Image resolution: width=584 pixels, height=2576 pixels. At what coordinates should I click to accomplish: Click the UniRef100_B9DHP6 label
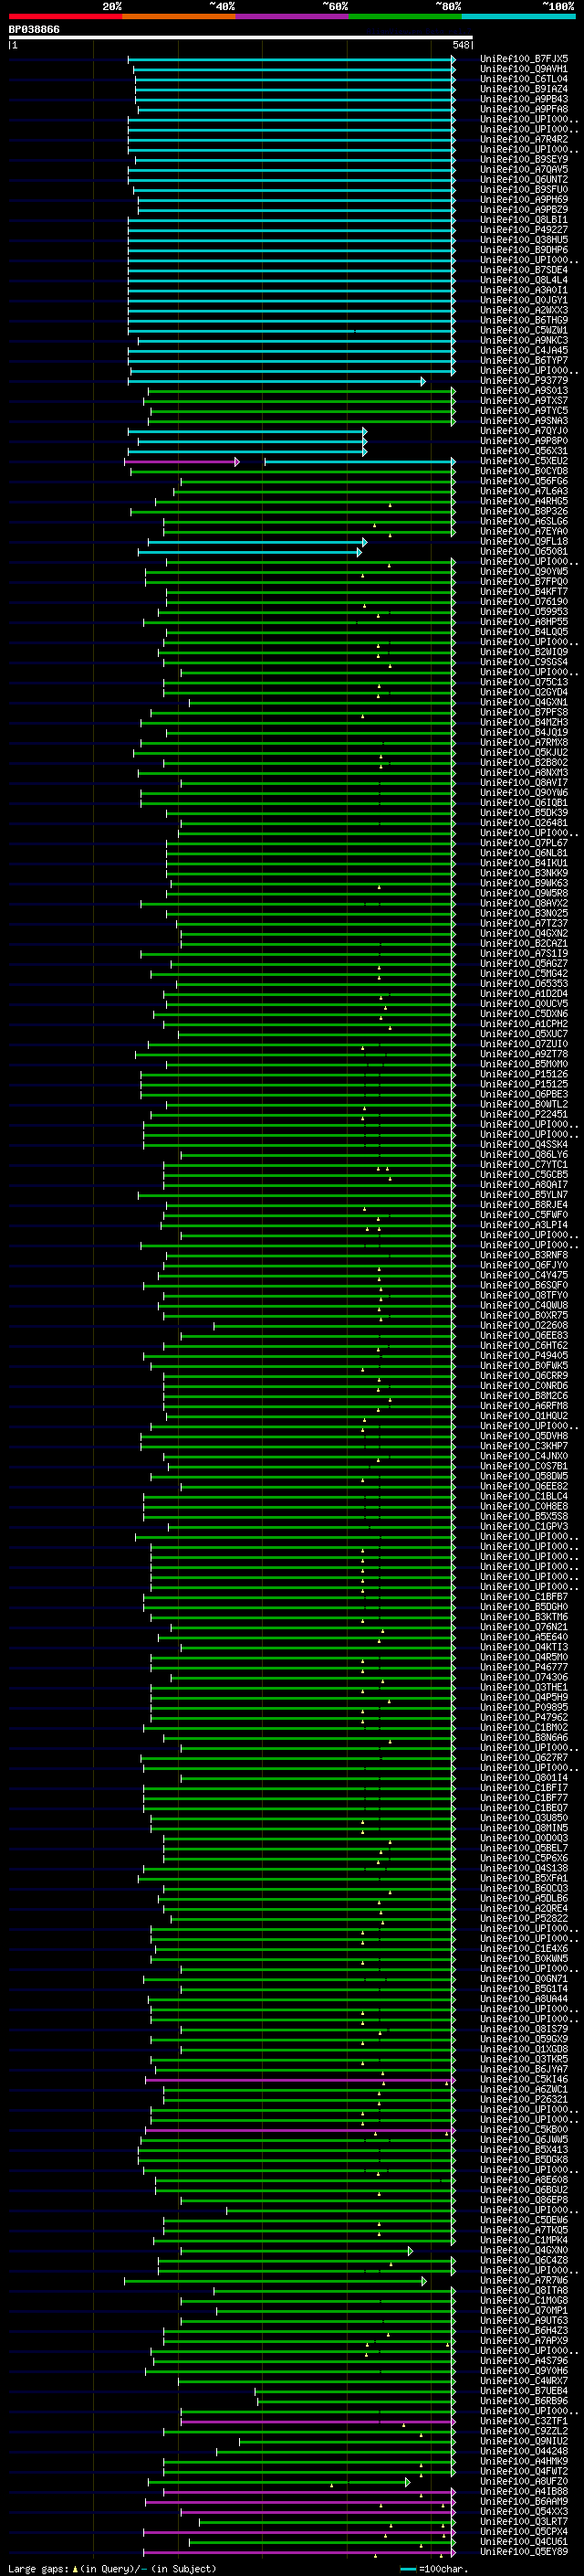pos(524,250)
